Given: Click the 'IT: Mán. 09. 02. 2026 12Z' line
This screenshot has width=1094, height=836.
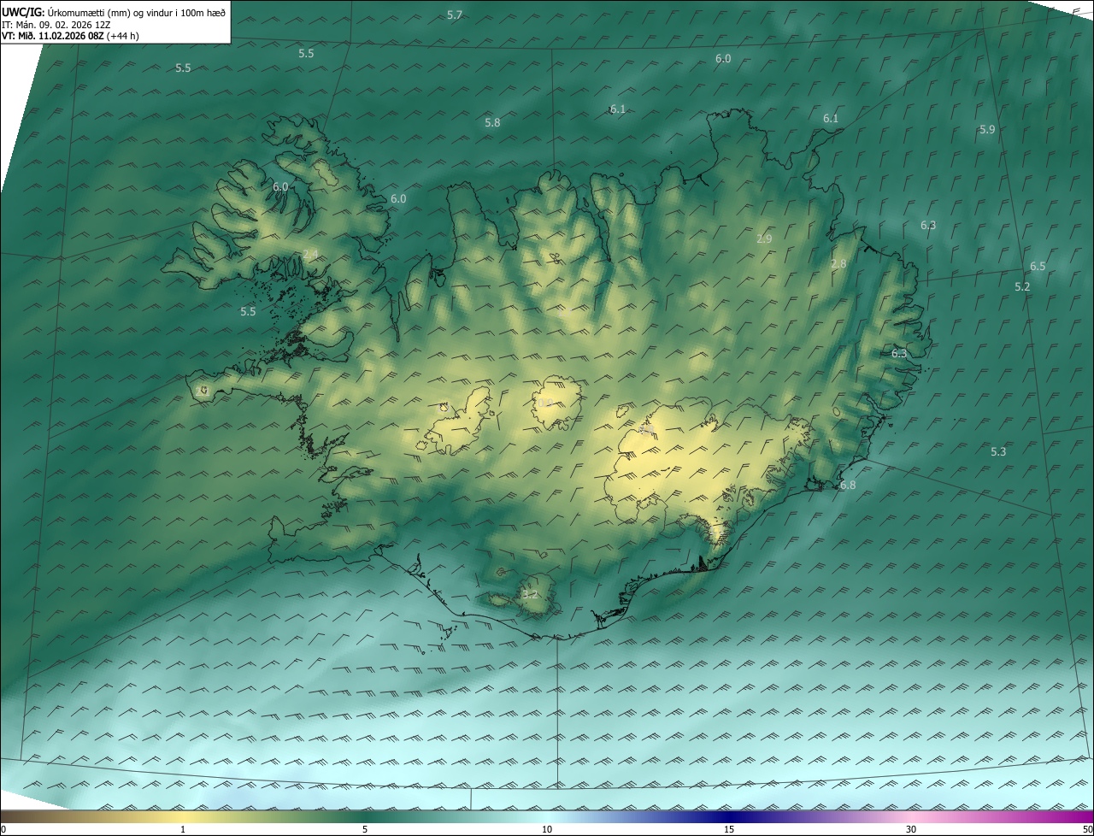Looking at the screenshot, I should tap(56, 24).
